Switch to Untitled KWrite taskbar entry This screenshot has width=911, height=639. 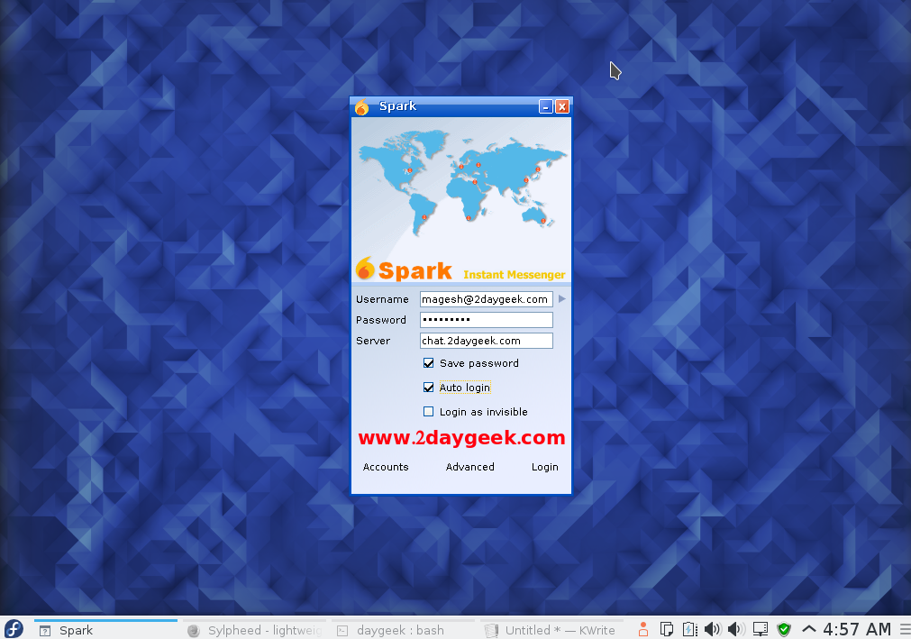(552, 630)
